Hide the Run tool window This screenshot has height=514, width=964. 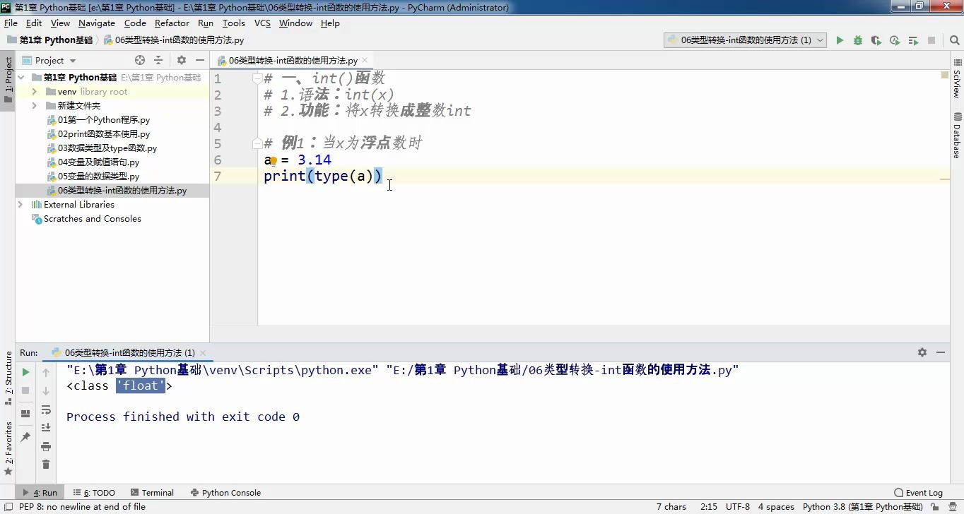[941, 352]
